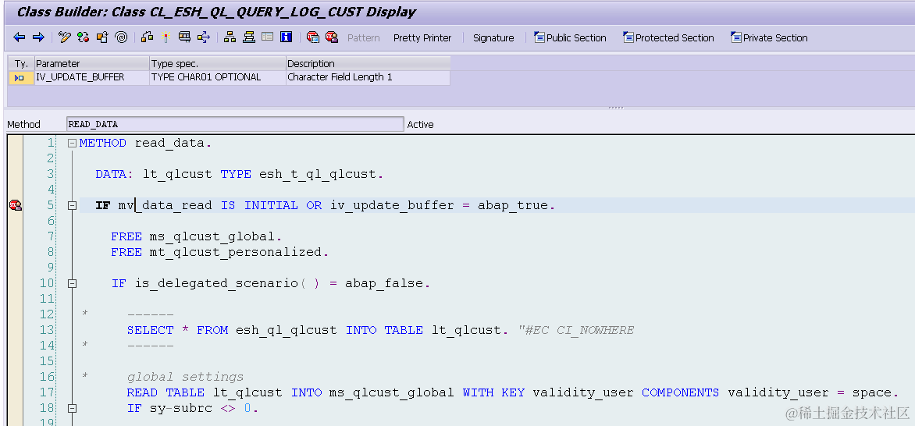Click the FREE ms_qlcust_global statement
Screen dimensions: 915x426
(x=196, y=236)
